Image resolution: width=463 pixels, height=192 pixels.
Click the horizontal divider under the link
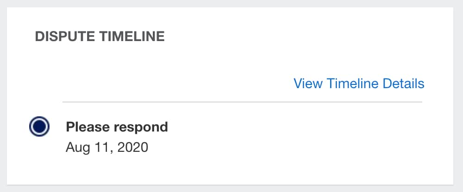[242, 102]
